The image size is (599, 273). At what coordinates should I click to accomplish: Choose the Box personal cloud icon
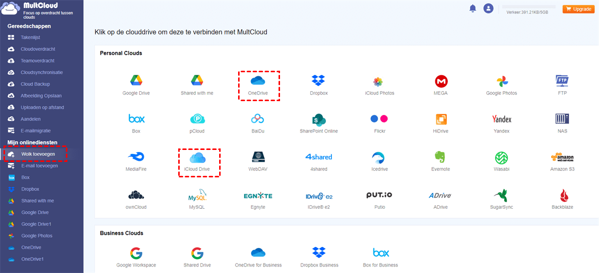(x=136, y=119)
